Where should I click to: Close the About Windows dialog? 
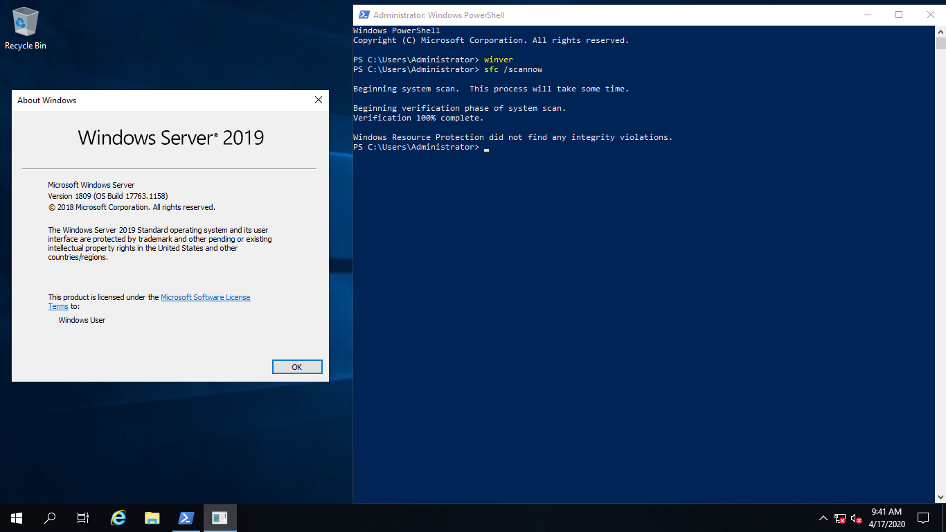[x=319, y=100]
